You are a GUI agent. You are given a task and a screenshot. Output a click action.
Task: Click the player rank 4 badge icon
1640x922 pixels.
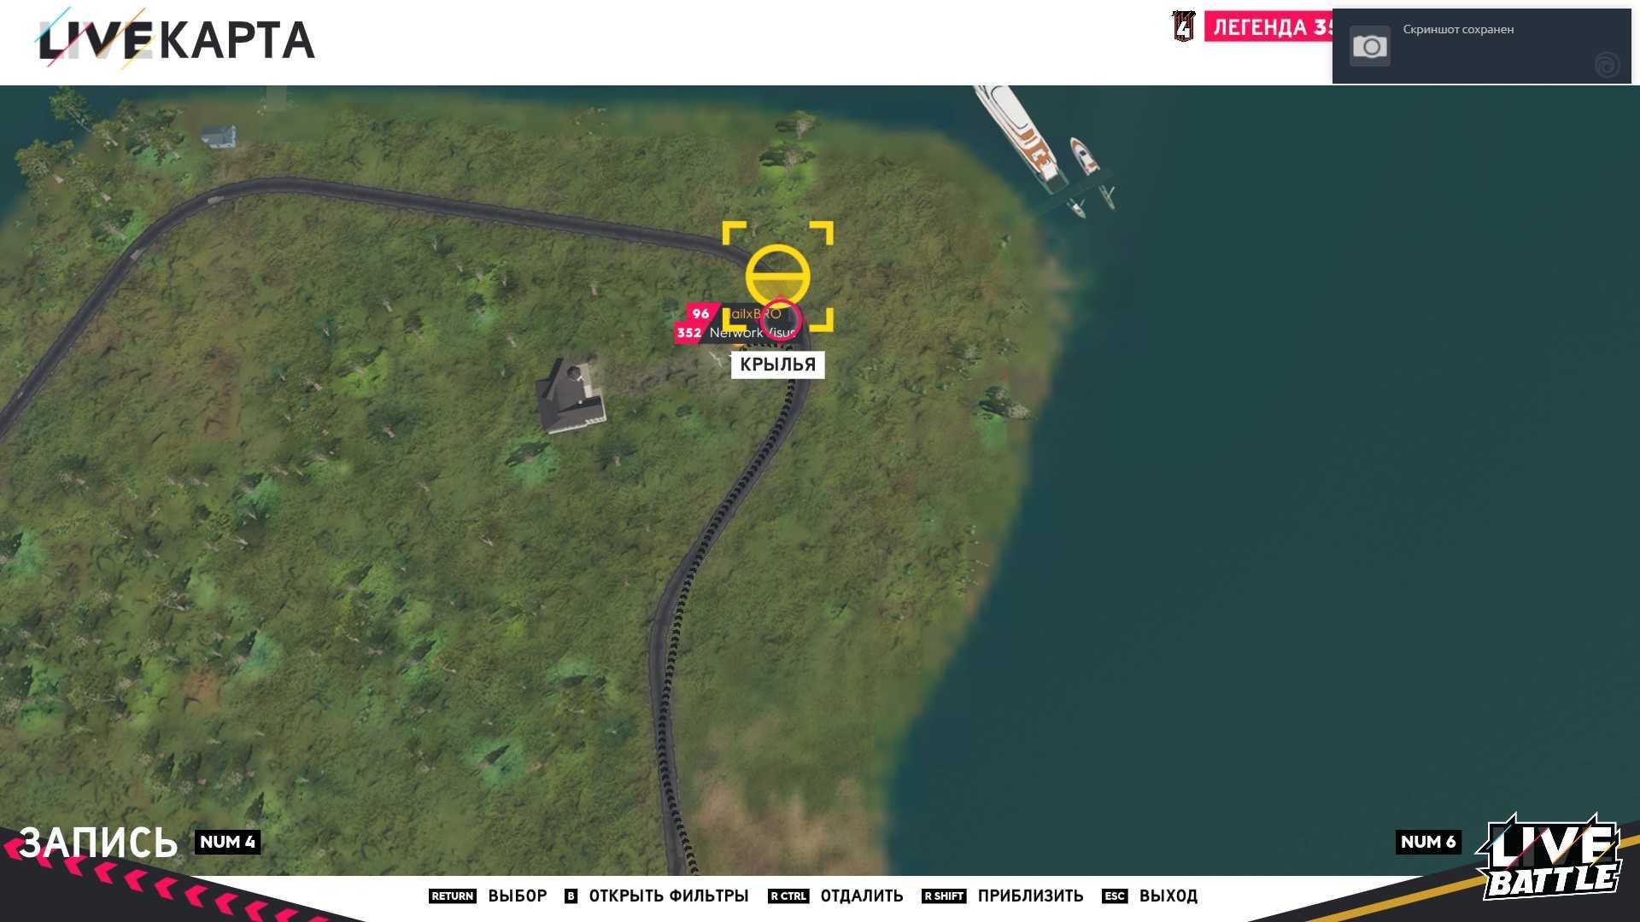coord(1183,26)
